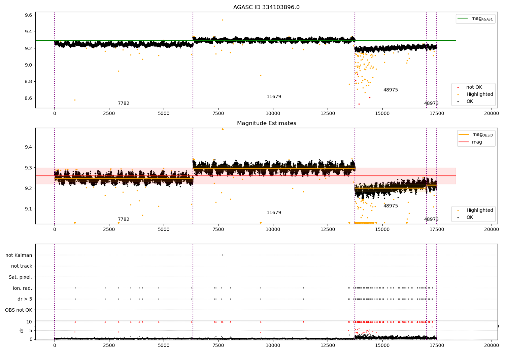This screenshot has height=353, width=505.
Task: Select the 'not OK' legend entry in the top plot
Action: click(x=474, y=87)
